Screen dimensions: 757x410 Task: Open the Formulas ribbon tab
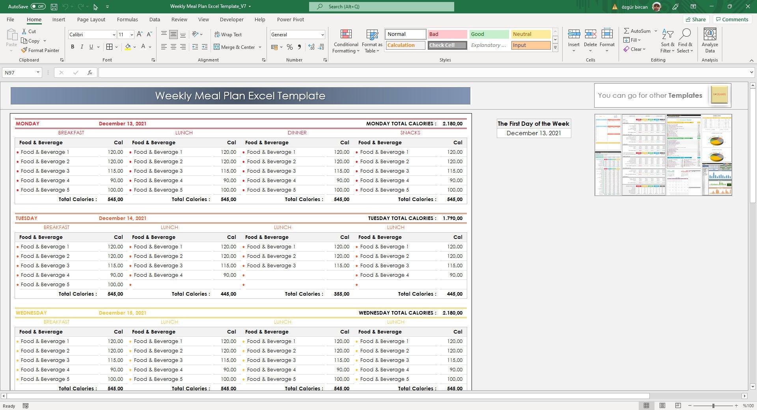(x=127, y=19)
